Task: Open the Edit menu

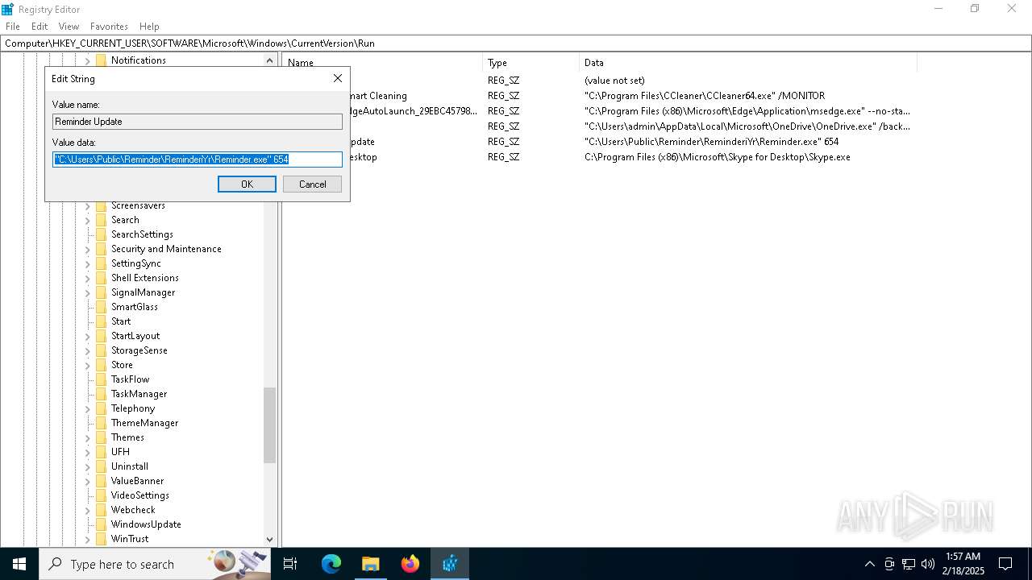Action: 40,27
